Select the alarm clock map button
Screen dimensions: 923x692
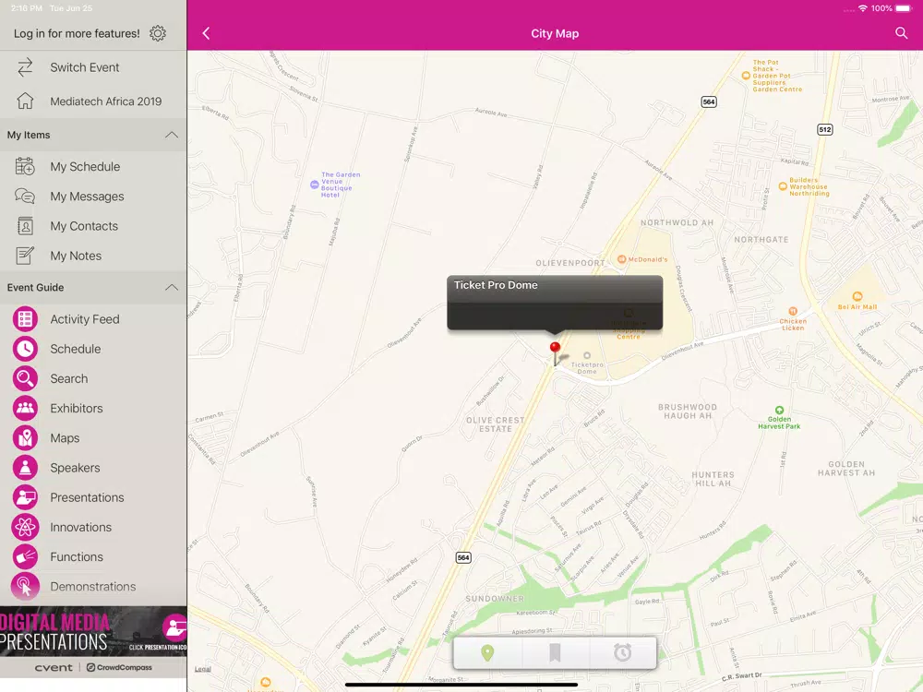[622, 652]
